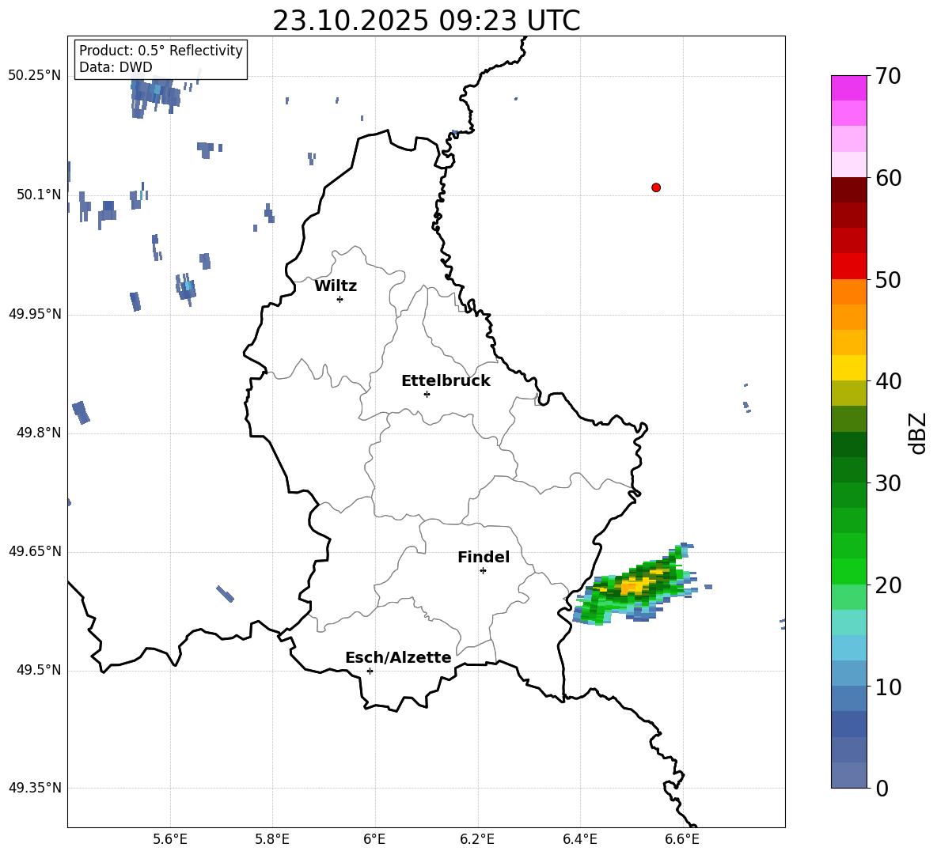Viewport: 937px width, 855px height.
Task: Click the 50.25°N latitude label
Action: click(x=35, y=76)
